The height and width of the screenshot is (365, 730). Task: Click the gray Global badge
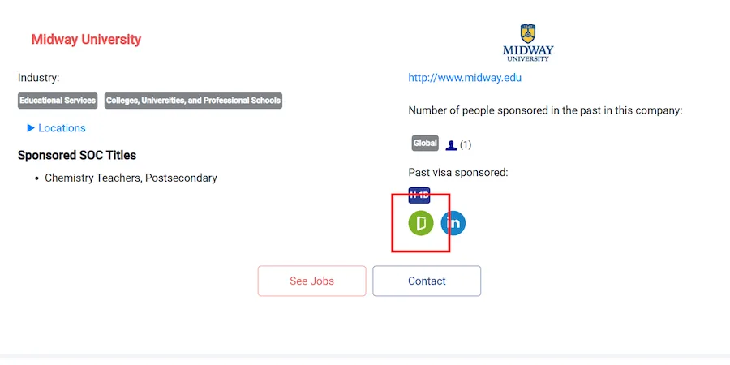(425, 144)
